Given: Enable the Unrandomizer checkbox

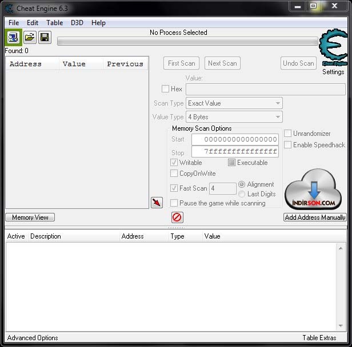Looking at the screenshot, I should tap(287, 134).
